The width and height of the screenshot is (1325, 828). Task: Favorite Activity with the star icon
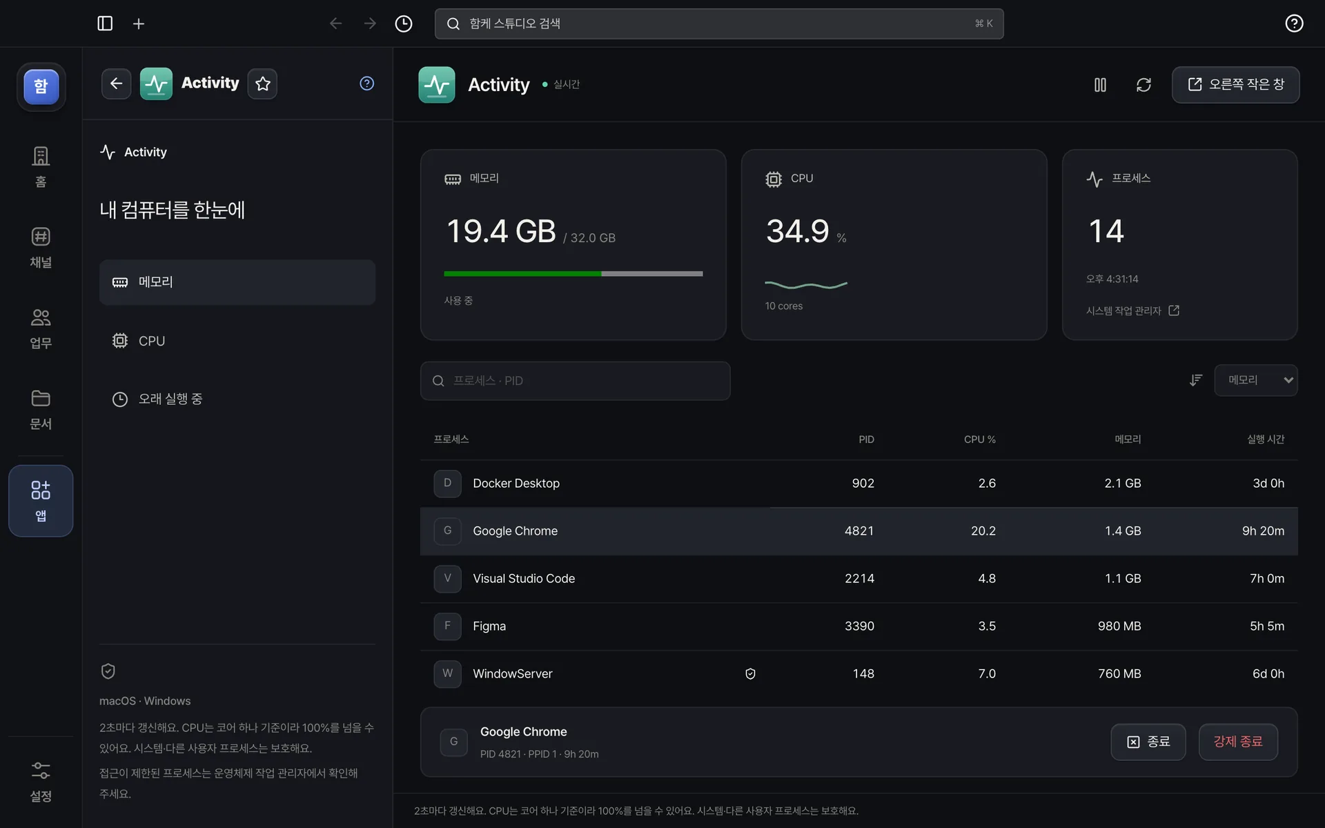click(262, 83)
